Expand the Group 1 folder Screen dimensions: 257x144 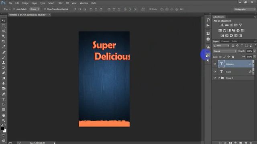pyautogui.click(x=219, y=78)
